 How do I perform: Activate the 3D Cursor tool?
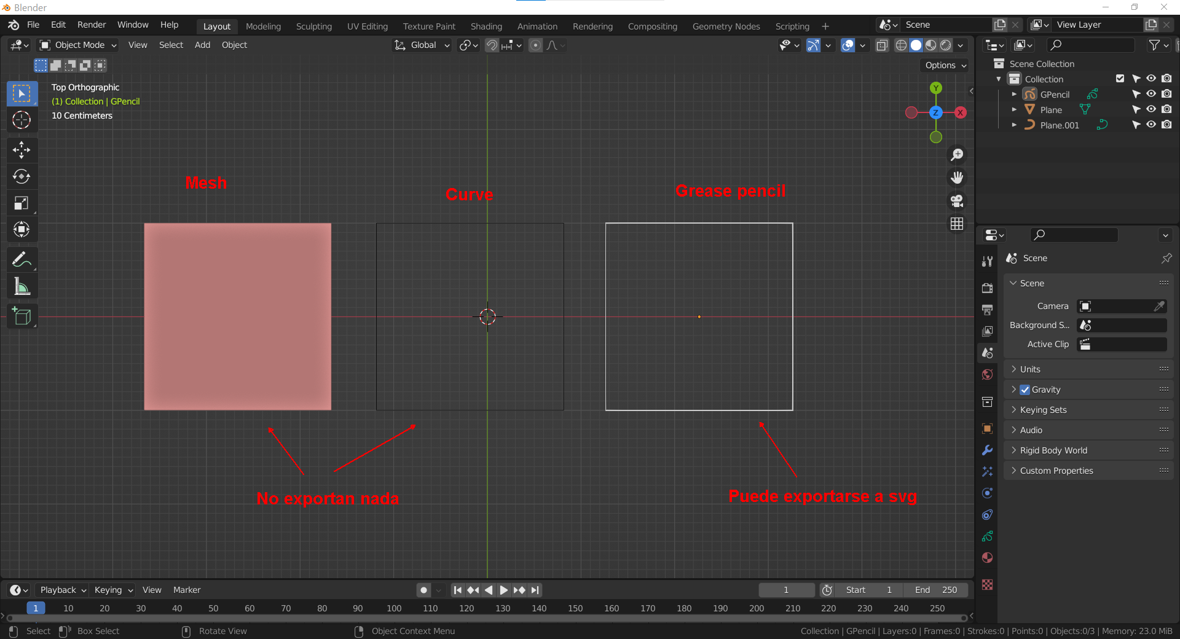pos(22,120)
